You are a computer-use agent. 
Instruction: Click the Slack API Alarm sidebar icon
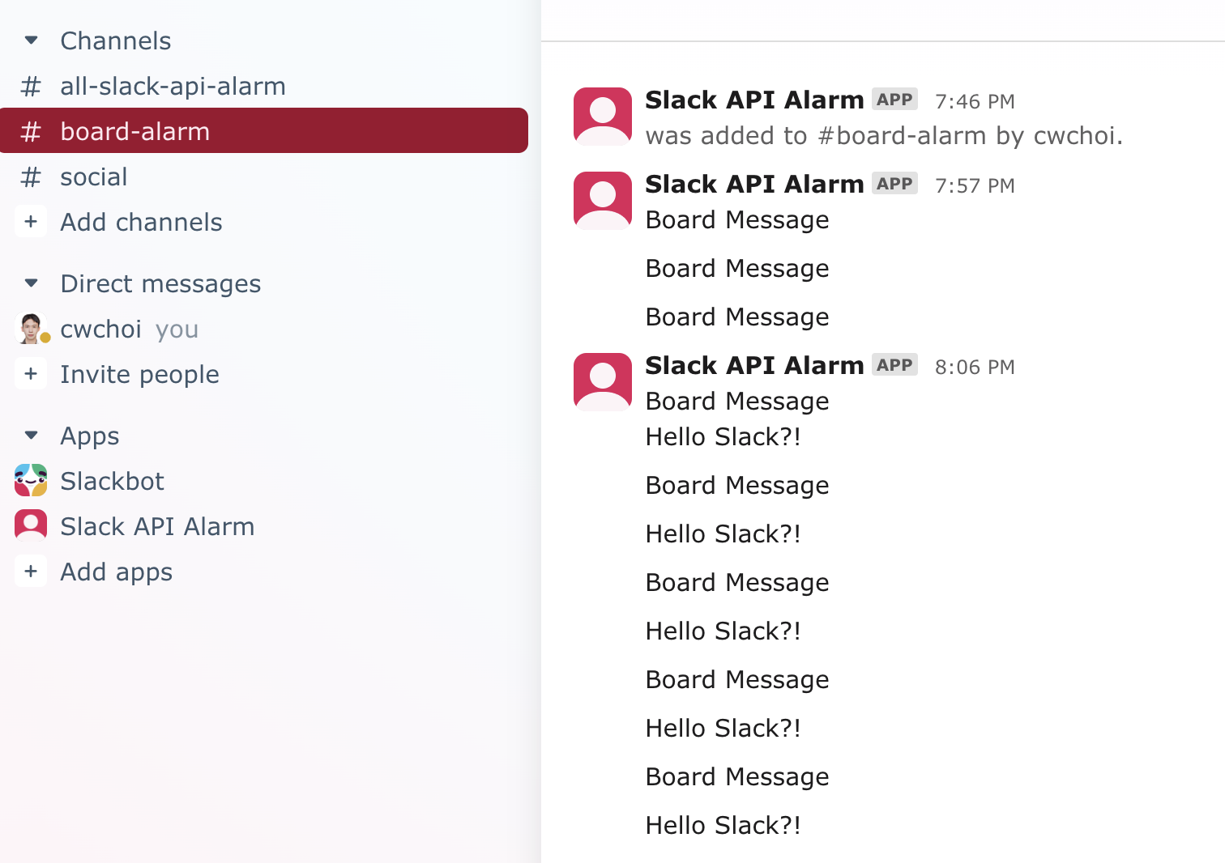click(x=31, y=526)
